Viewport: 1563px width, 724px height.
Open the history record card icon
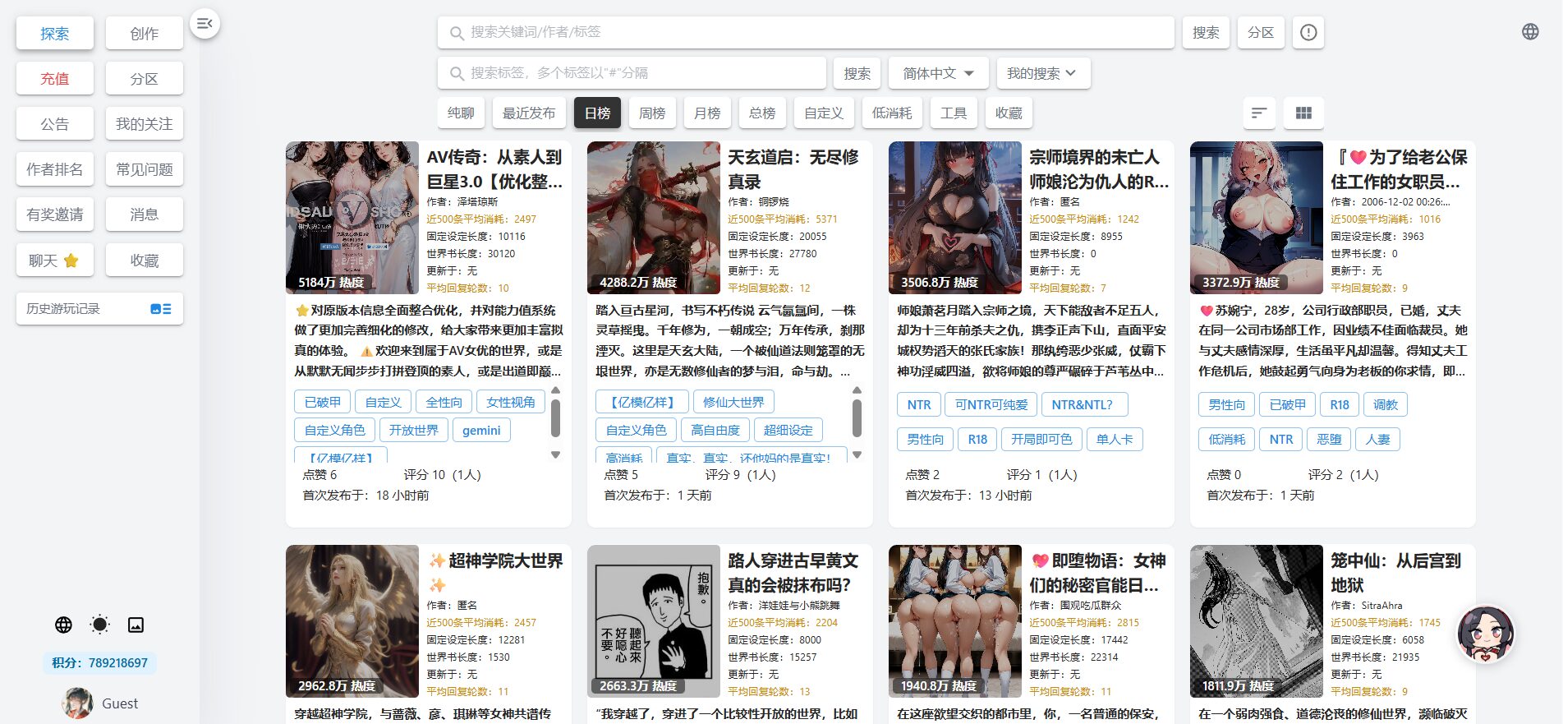160,309
